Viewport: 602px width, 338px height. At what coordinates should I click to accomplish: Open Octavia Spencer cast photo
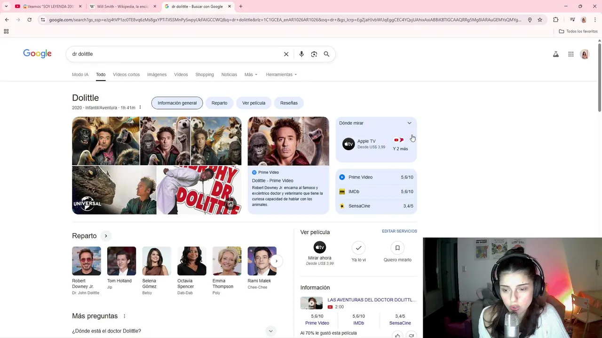pos(192,261)
